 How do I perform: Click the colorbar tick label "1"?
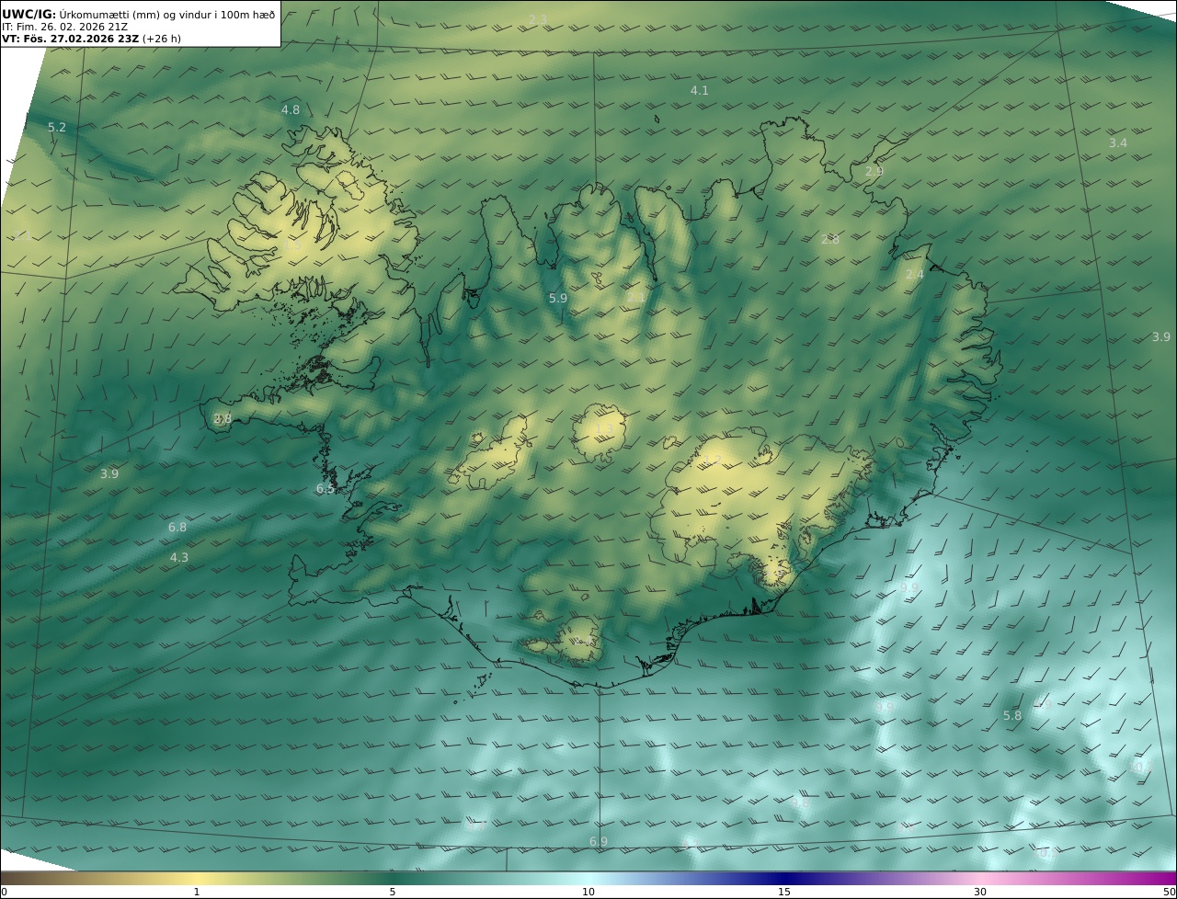click(x=197, y=892)
